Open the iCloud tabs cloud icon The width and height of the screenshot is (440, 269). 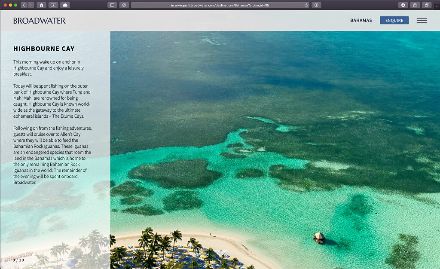tap(65, 5)
